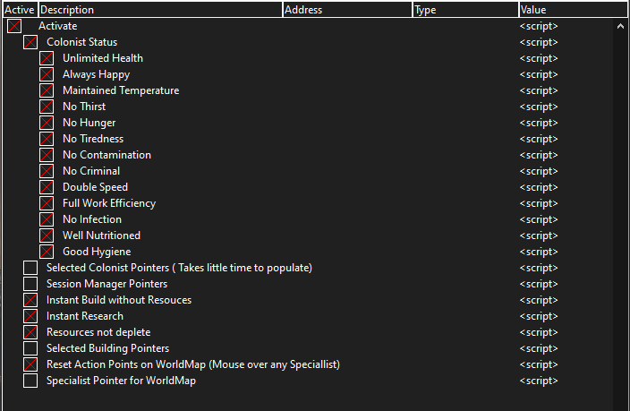630x411 pixels.
Task: Click script value of Good Hygiene
Action: click(x=539, y=252)
